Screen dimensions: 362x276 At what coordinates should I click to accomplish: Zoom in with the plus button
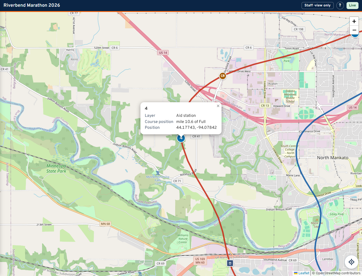tap(354, 21)
